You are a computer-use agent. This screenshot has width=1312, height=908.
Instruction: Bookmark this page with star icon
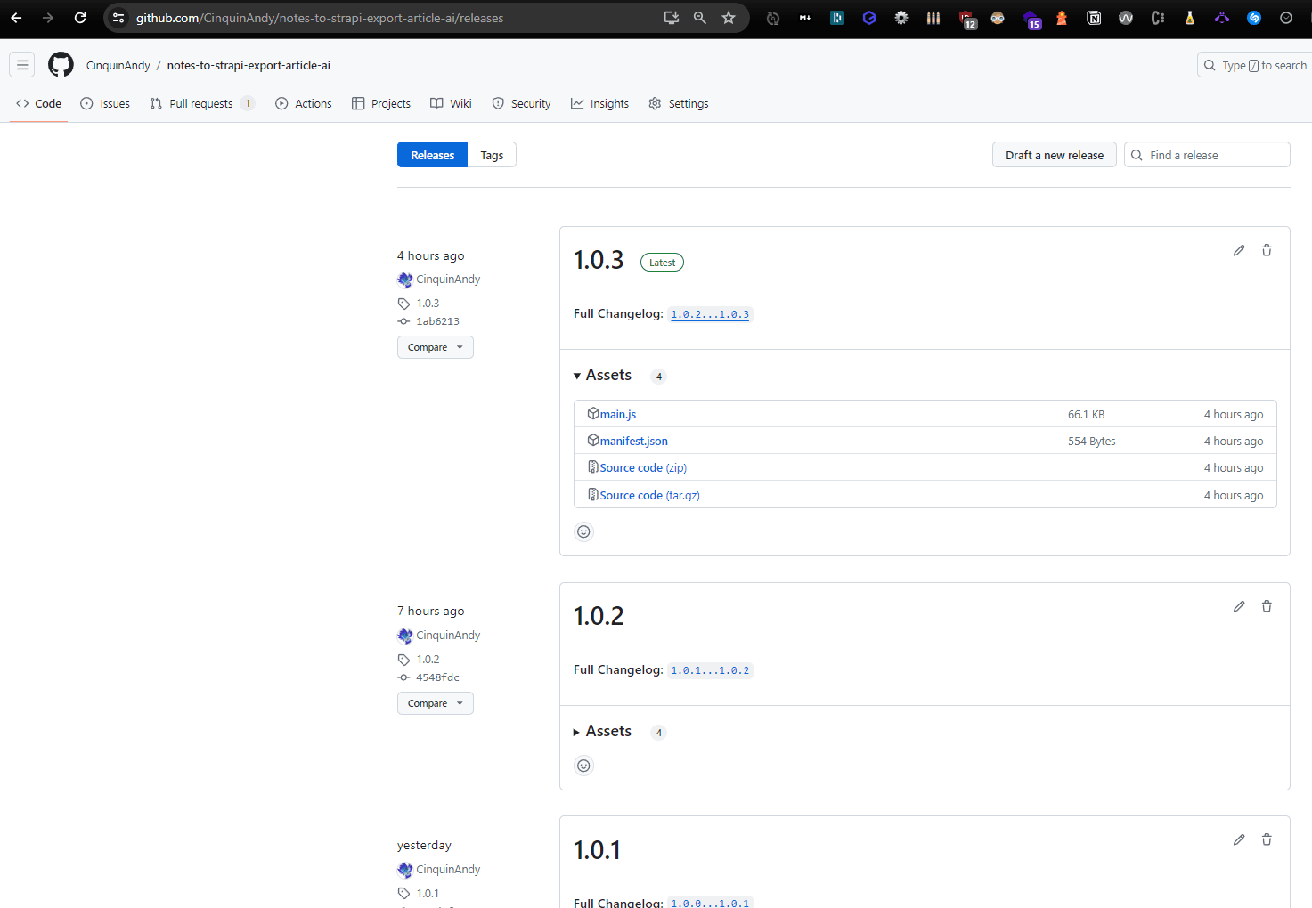(729, 18)
